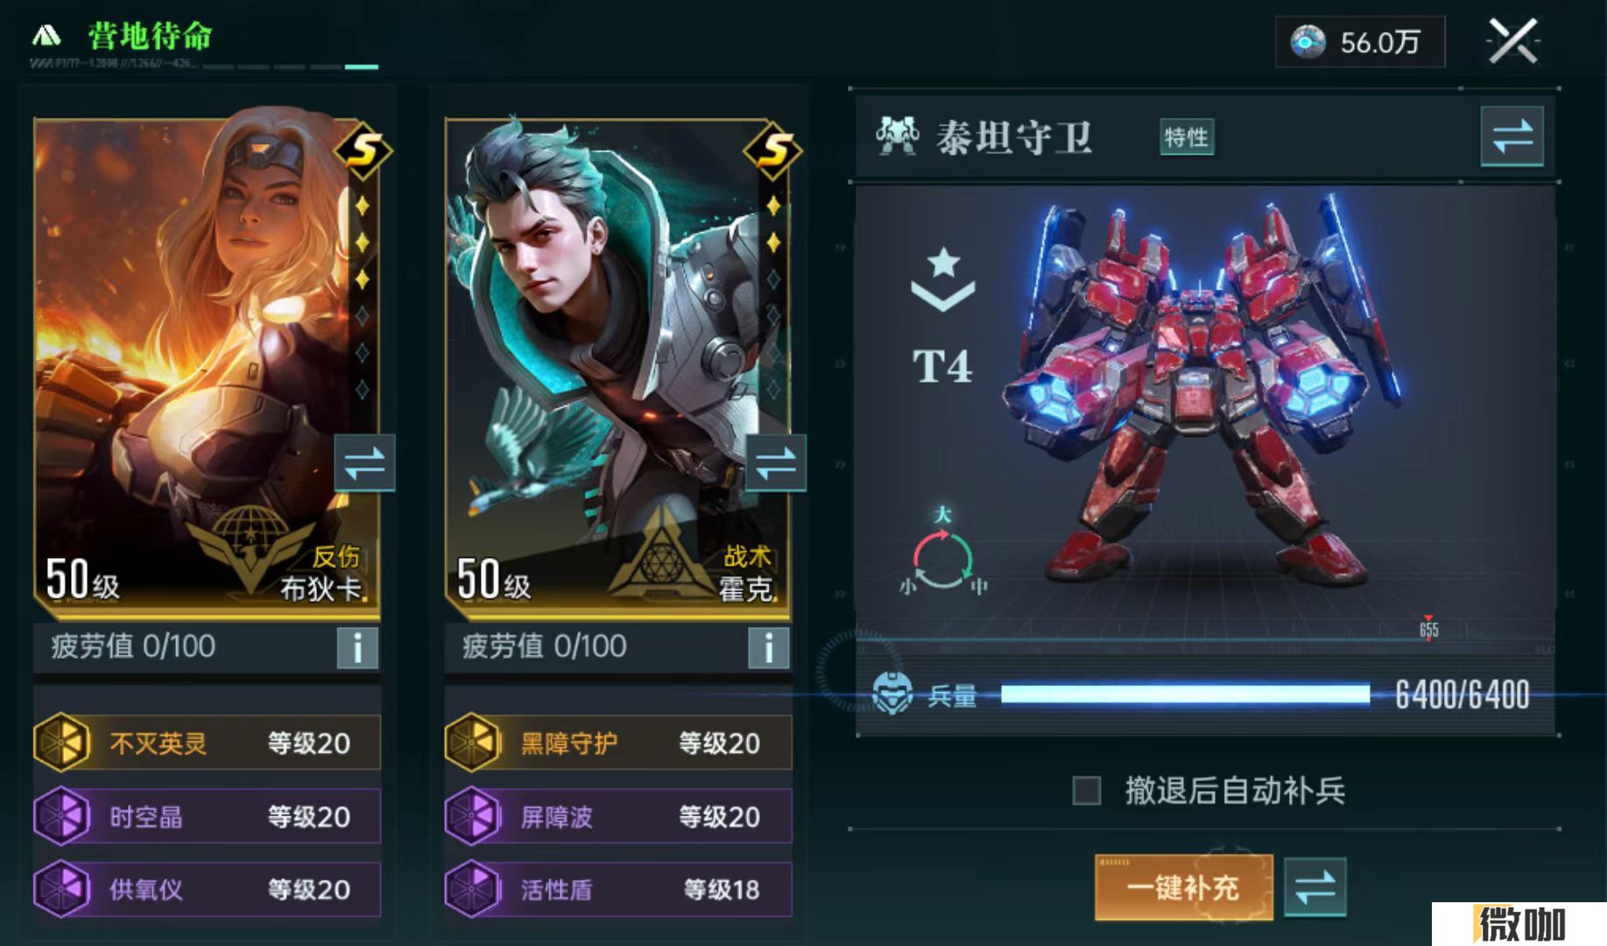1607x946 pixels.
Task: Open the 特性 traits tag
Action: (1187, 137)
